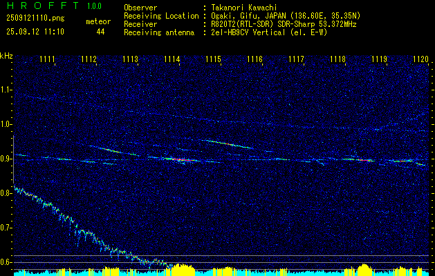This screenshot has height=276, width=435.
Task: Click the Receiving antenna field label
Action: 159,32
